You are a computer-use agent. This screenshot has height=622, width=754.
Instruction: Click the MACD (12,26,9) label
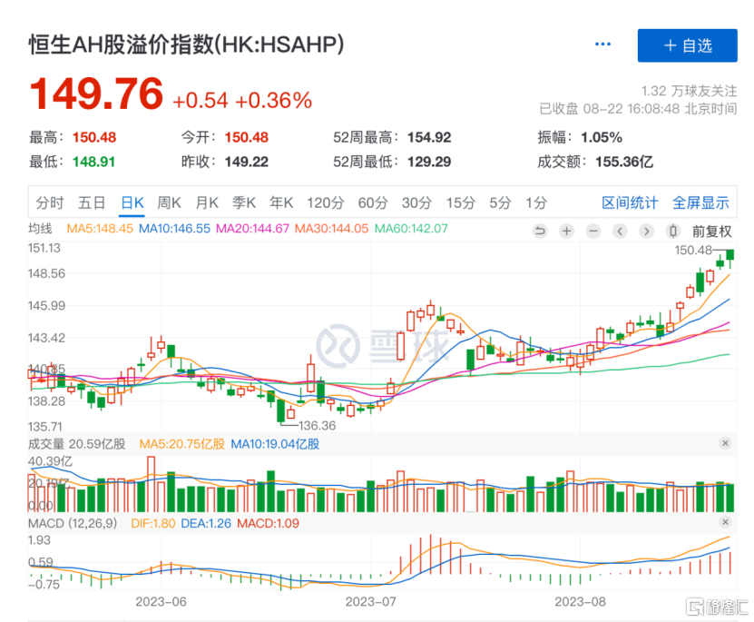pos(73,523)
